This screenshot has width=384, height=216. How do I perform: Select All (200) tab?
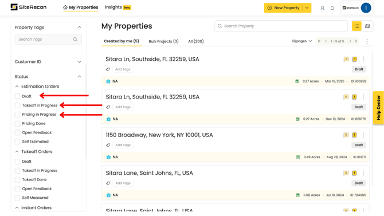196,41
